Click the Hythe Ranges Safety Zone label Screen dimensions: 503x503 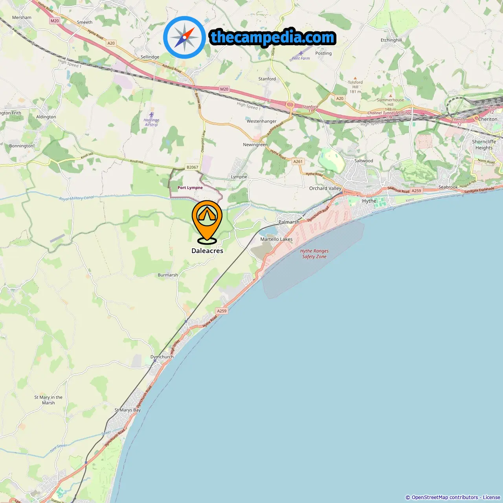pos(314,254)
